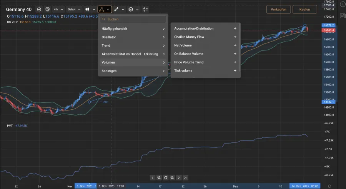Screen dimensions: 346x189
Task: Choose Chaikin Money Flow from the list
Action: [189, 37]
